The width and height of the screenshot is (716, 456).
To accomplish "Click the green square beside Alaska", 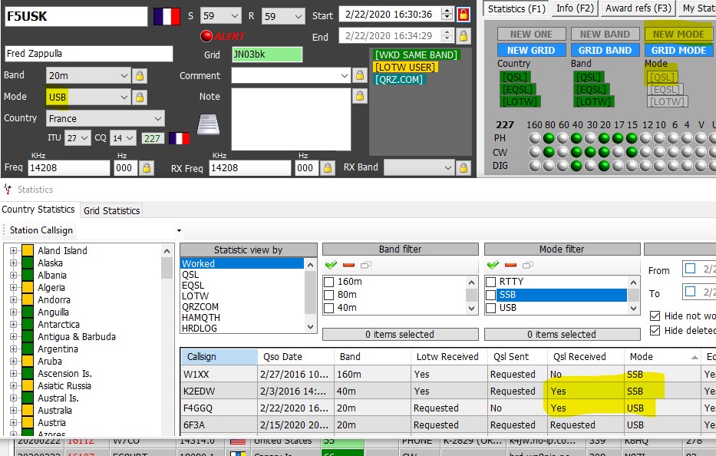I will (28, 263).
